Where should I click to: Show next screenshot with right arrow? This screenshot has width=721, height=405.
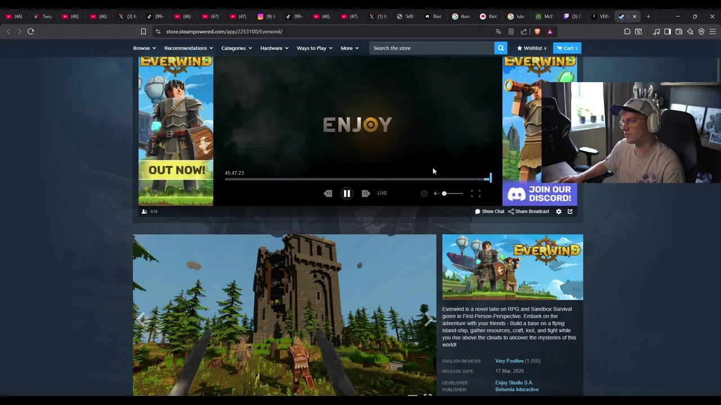(428, 319)
